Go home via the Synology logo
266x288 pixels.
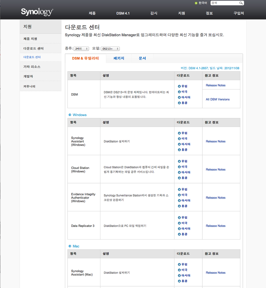coord(37,12)
